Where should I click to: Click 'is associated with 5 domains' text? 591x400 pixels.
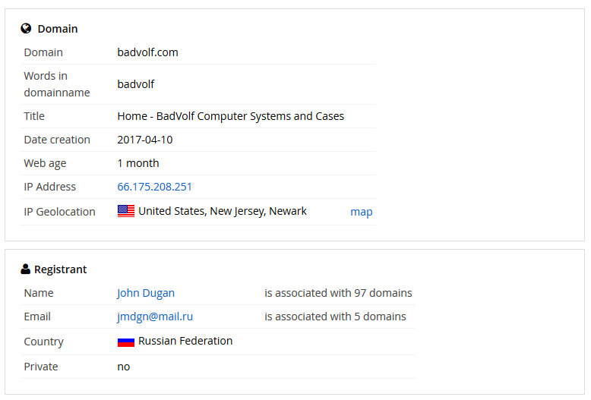pos(335,317)
